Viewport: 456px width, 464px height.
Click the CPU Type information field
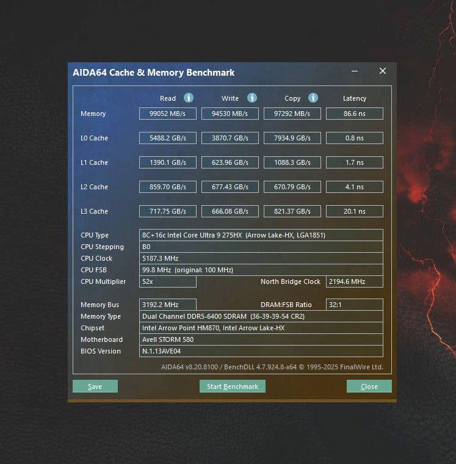[261, 235]
